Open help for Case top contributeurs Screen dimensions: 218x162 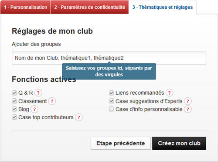[x=79, y=117]
